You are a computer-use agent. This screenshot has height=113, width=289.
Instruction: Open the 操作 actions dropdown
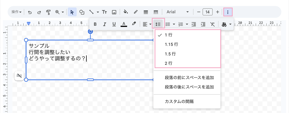pos(17,12)
